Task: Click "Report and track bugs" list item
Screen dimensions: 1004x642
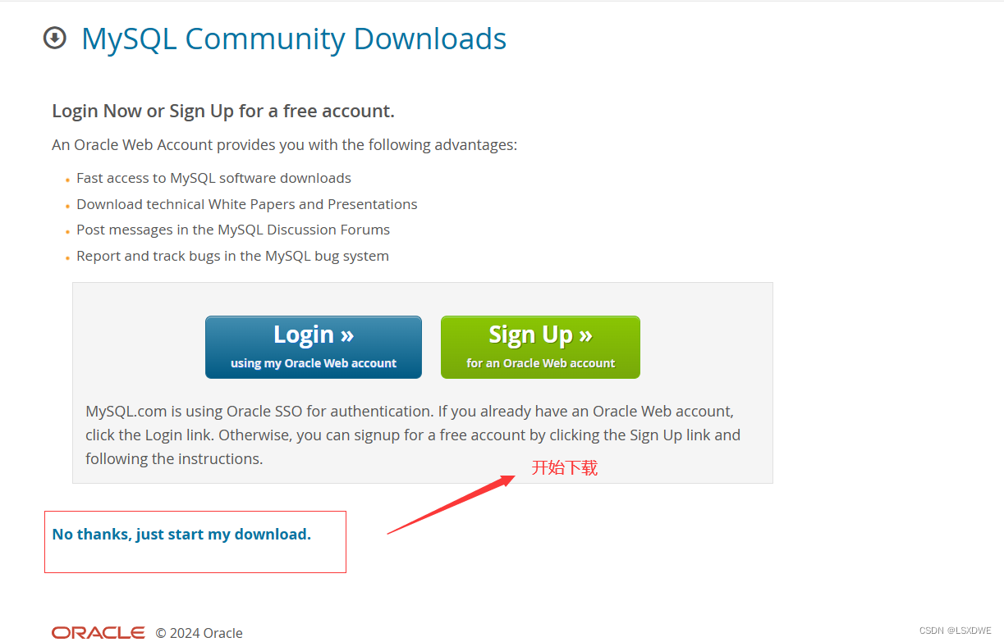Action: (232, 256)
